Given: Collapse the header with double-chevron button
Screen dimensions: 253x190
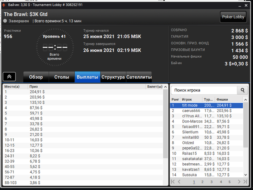Looking at the screenshot, I should click(x=9, y=77).
